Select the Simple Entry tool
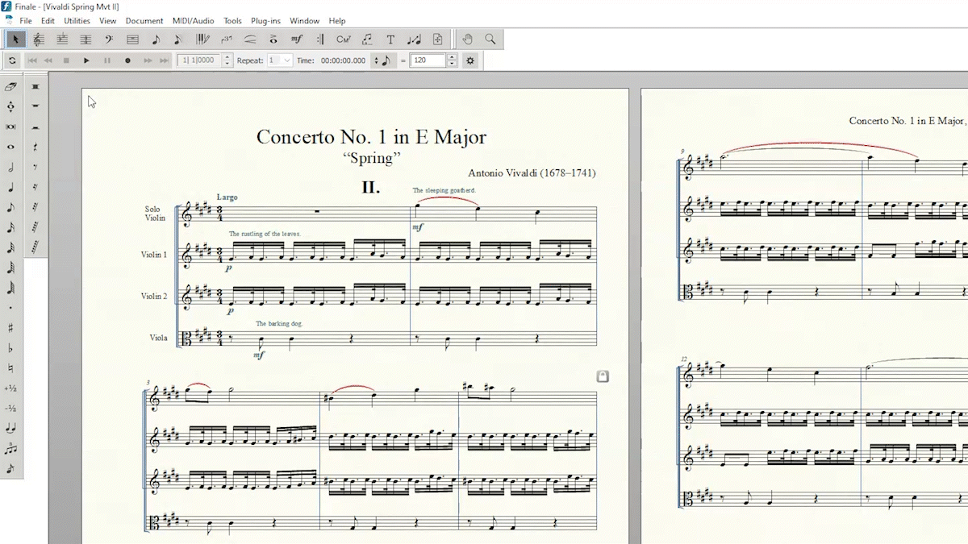This screenshot has height=544, width=968. tap(156, 39)
